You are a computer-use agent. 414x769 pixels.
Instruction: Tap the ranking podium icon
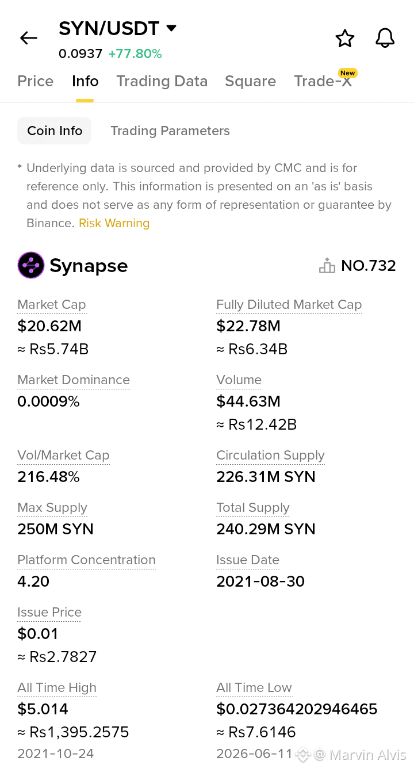click(x=327, y=266)
